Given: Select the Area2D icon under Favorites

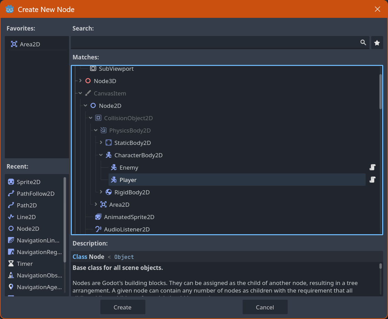Looking at the screenshot, I should 14,43.
